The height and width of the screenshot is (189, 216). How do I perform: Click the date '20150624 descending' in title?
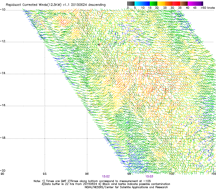88,5
